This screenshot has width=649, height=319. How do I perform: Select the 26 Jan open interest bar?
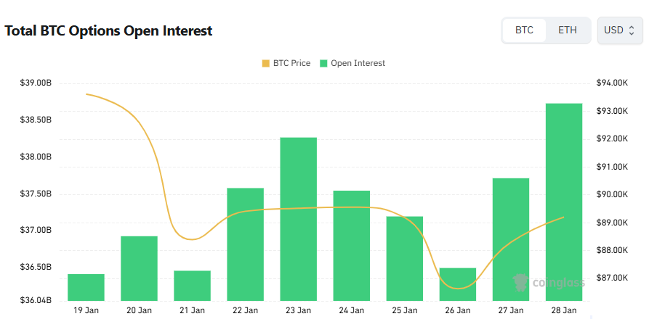(458, 284)
